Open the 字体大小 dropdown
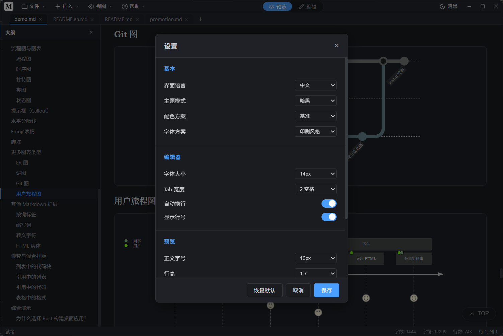Viewport: 503px width, 336px height. [x=315, y=174]
